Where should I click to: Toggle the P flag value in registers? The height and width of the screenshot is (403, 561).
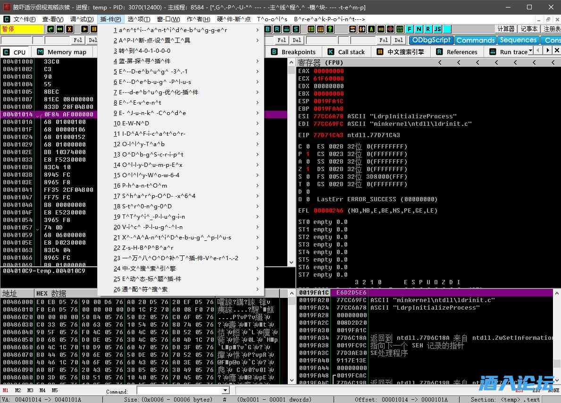point(308,154)
